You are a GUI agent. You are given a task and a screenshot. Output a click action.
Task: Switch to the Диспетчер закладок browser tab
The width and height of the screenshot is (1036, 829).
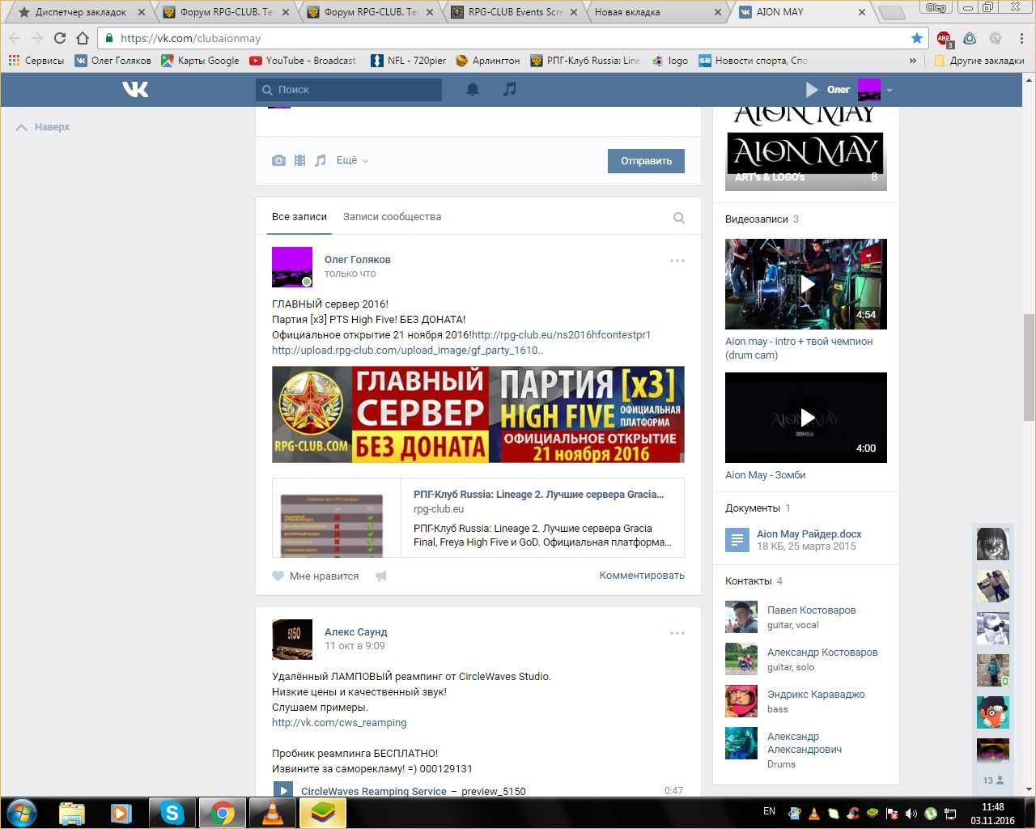(80, 12)
